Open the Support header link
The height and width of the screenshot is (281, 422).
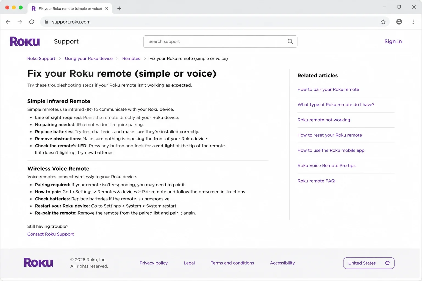[66, 41]
